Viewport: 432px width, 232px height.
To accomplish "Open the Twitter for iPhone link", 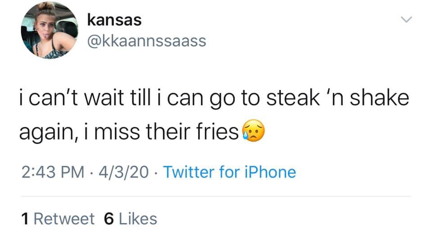I will [x=229, y=172].
